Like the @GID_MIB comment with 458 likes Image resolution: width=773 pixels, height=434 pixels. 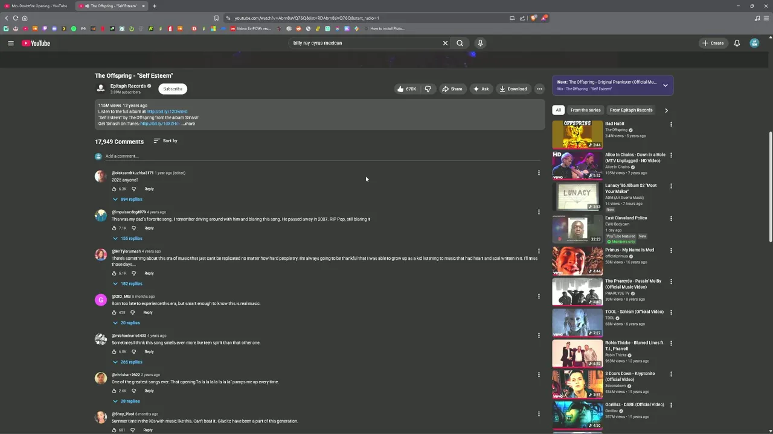tap(114, 312)
